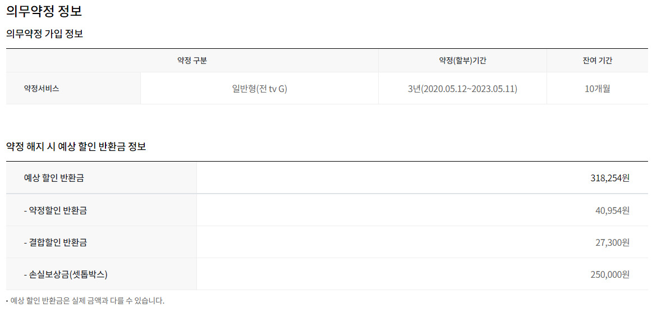Click the '의무약정 정보' main page heading
Viewport: 652px width, 312px height.
tap(44, 11)
